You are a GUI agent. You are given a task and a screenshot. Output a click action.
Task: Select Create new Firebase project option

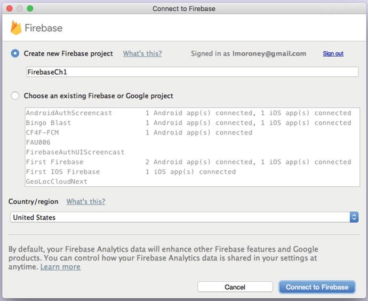(x=15, y=53)
